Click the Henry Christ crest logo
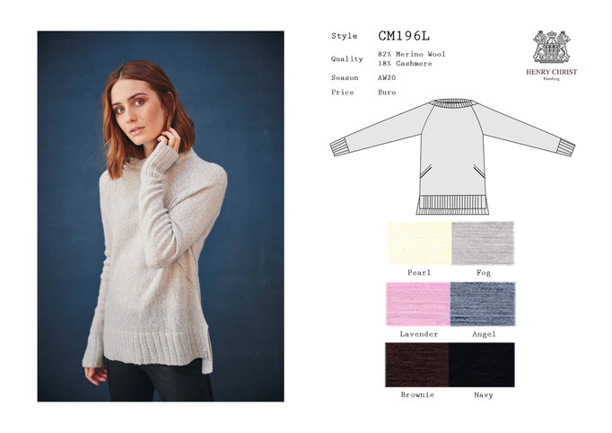612x433 pixels. point(551,47)
